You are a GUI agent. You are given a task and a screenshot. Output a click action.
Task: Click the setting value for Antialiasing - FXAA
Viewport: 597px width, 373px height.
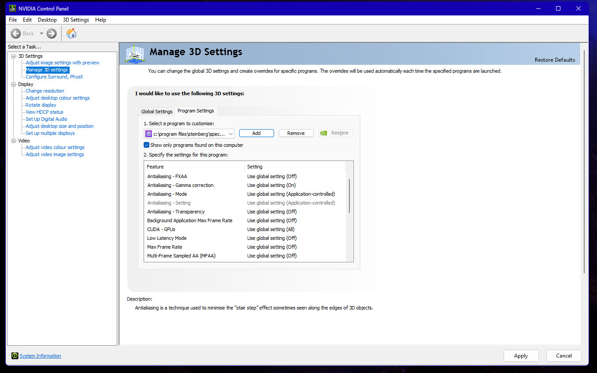(272, 176)
